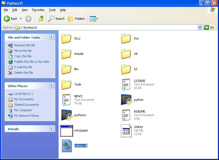This screenshot has height=160, width=219.
Task: Click Move this file link
Action: pyautogui.click(x=23, y=51)
